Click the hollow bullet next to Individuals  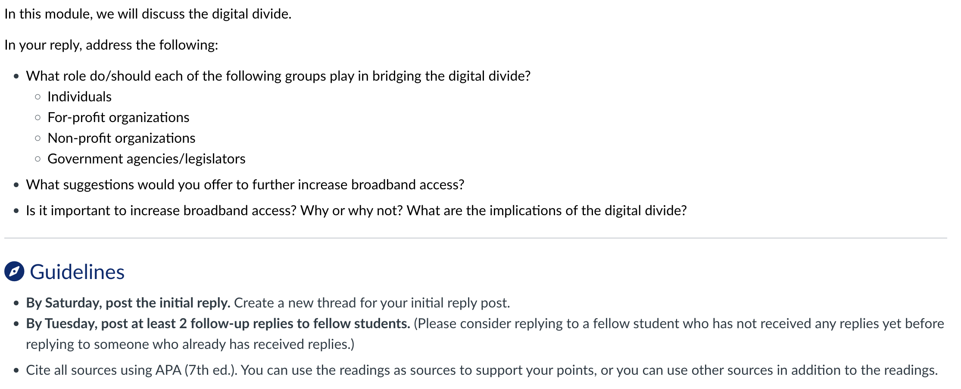coord(38,97)
